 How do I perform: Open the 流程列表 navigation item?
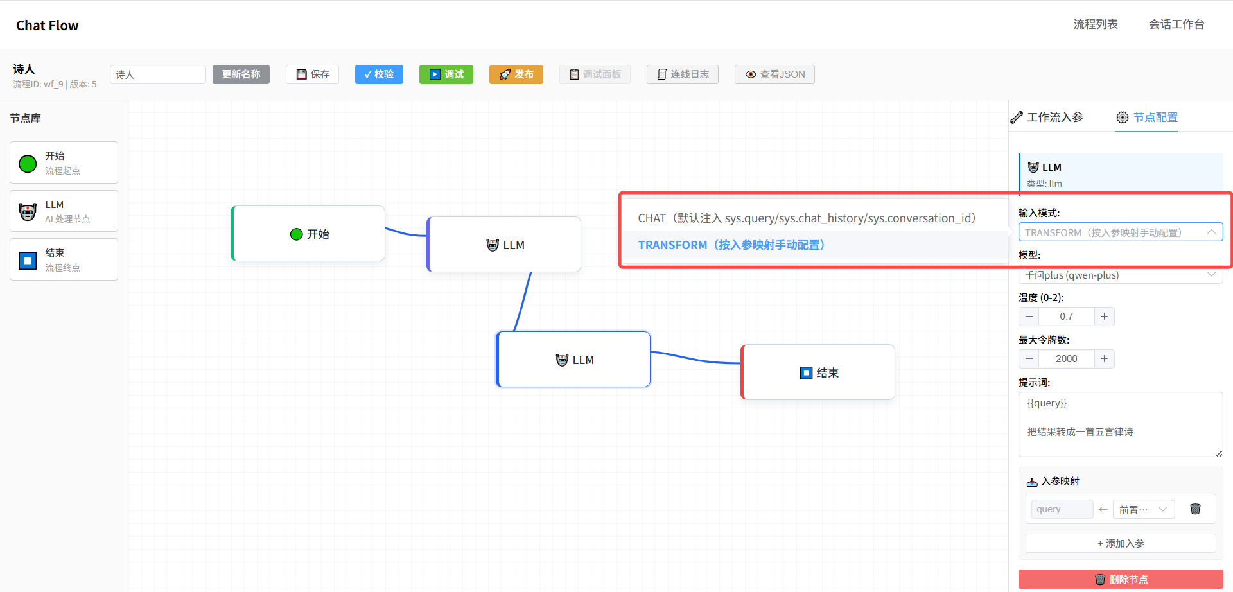[x=1096, y=24]
